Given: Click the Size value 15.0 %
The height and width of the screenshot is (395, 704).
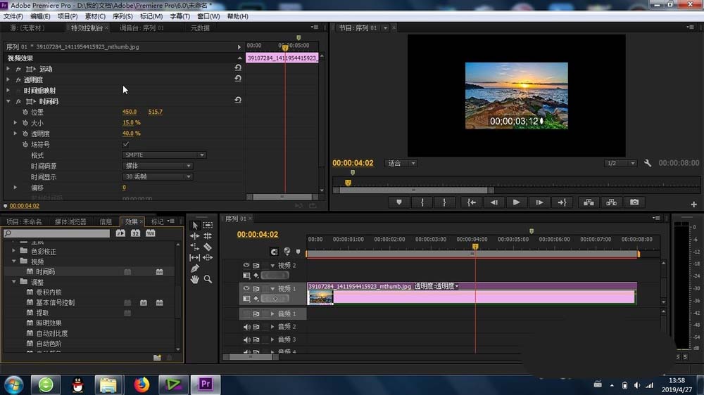Looking at the screenshot, I should [131, 122].
